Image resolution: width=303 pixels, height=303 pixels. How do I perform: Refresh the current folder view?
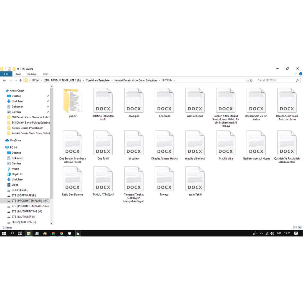coord(251,80)
